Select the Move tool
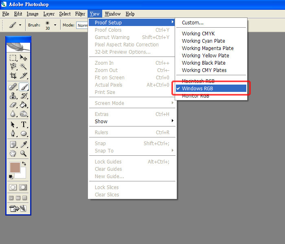 click(24, 58)
